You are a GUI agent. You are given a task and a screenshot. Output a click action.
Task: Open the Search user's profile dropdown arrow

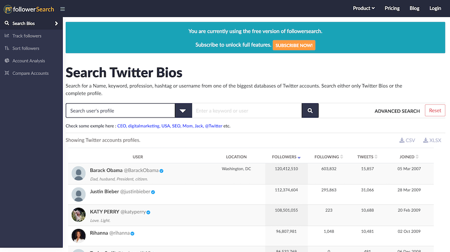click(183, 110)
